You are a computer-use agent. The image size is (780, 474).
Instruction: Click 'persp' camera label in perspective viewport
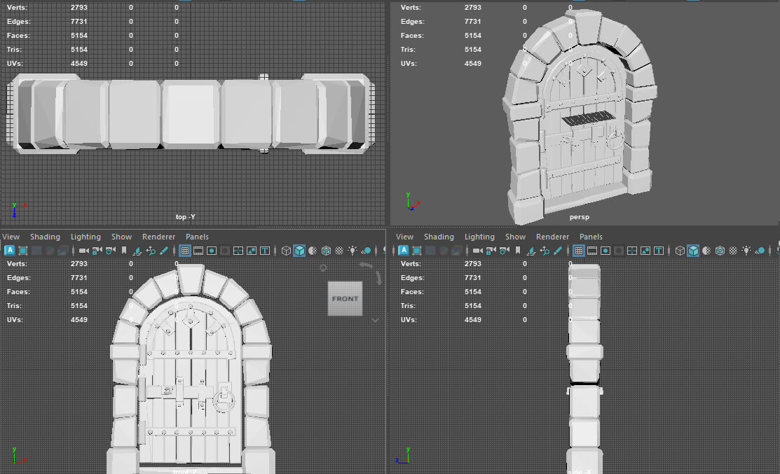[580, 217]
